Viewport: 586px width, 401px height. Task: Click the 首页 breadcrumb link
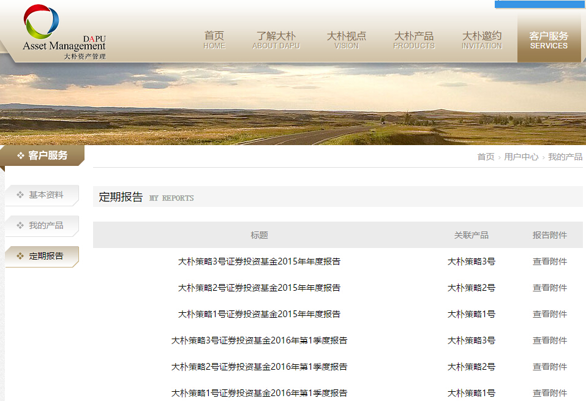coord(486,157)
